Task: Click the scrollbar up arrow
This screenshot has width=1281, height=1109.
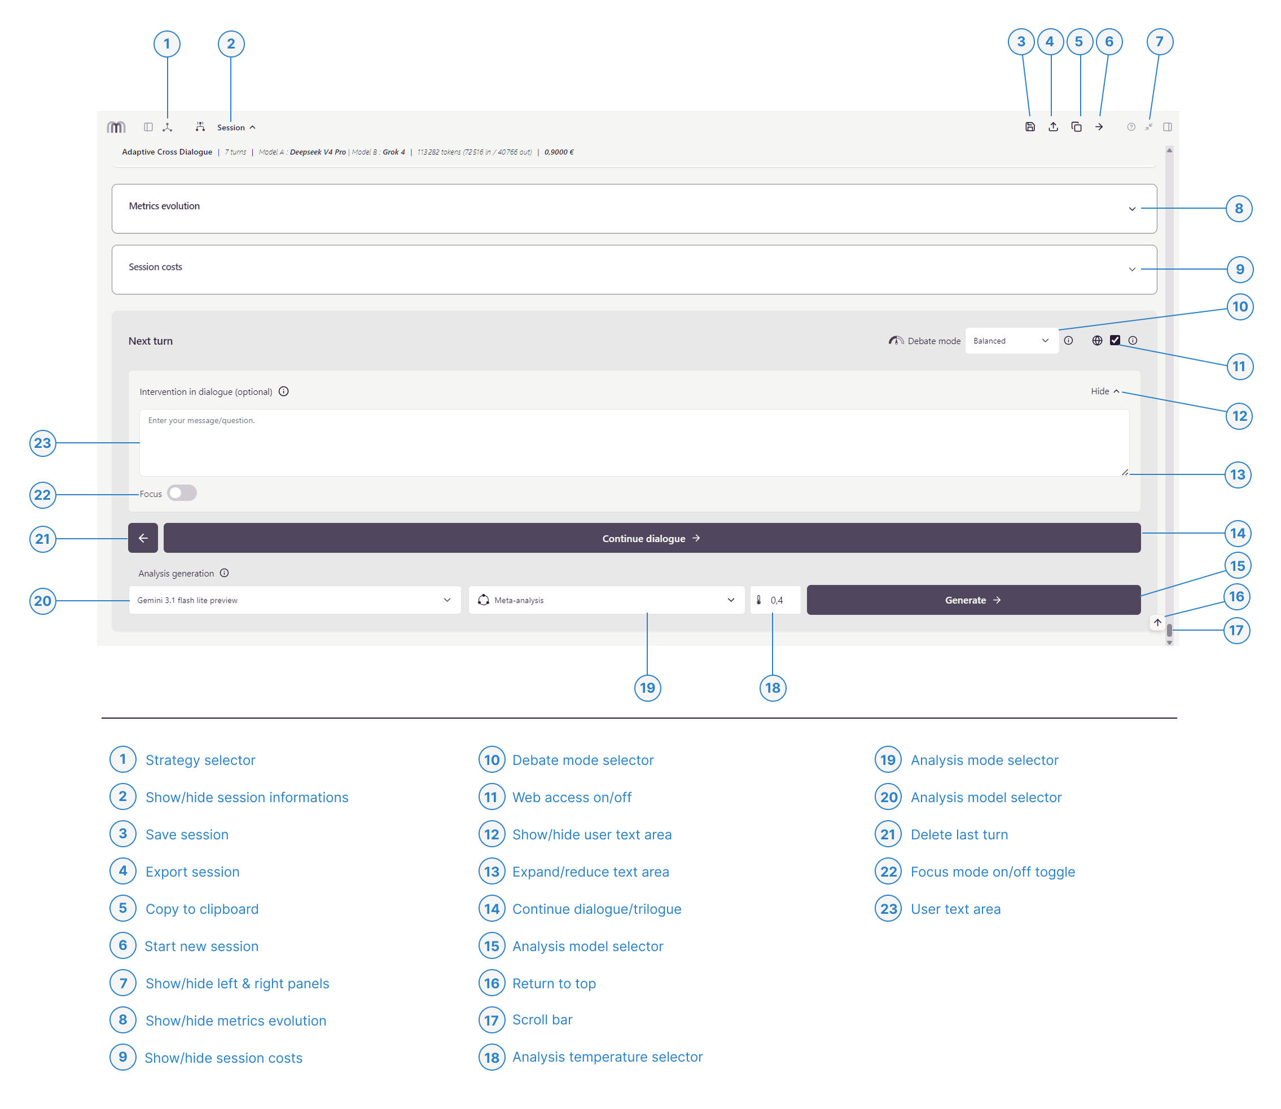Action: click(1169, 151)
